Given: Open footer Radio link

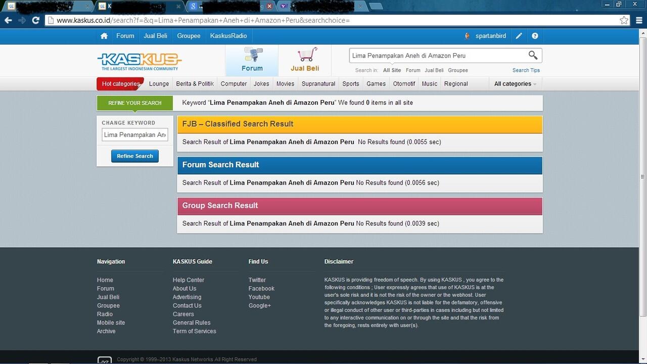Looking at the screenshot, I should pyautogui.click(x=105, y=314).
